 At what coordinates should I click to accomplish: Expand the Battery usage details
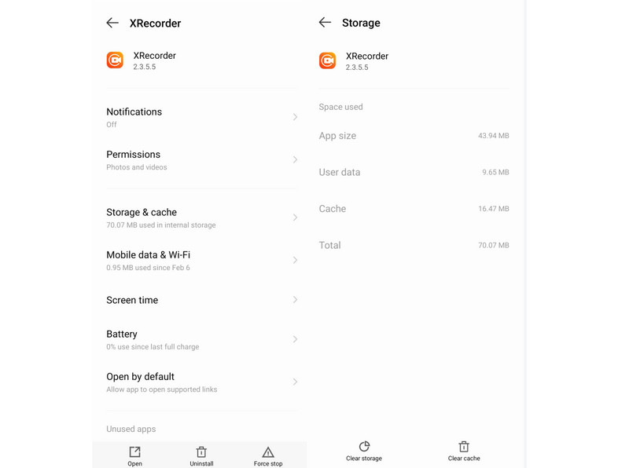pyautogui.click(x=202, y=339)
